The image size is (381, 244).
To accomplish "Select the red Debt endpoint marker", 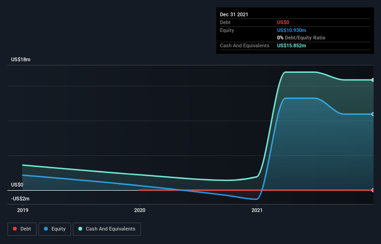I will point(373,190).
